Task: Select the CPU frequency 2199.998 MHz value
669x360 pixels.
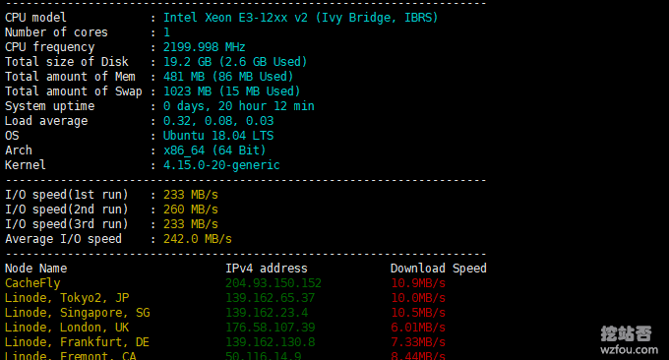Action: click(205, 47)
